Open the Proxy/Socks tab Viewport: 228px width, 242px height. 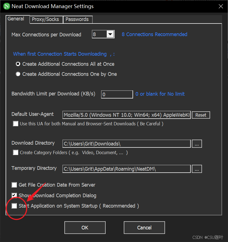46,20
